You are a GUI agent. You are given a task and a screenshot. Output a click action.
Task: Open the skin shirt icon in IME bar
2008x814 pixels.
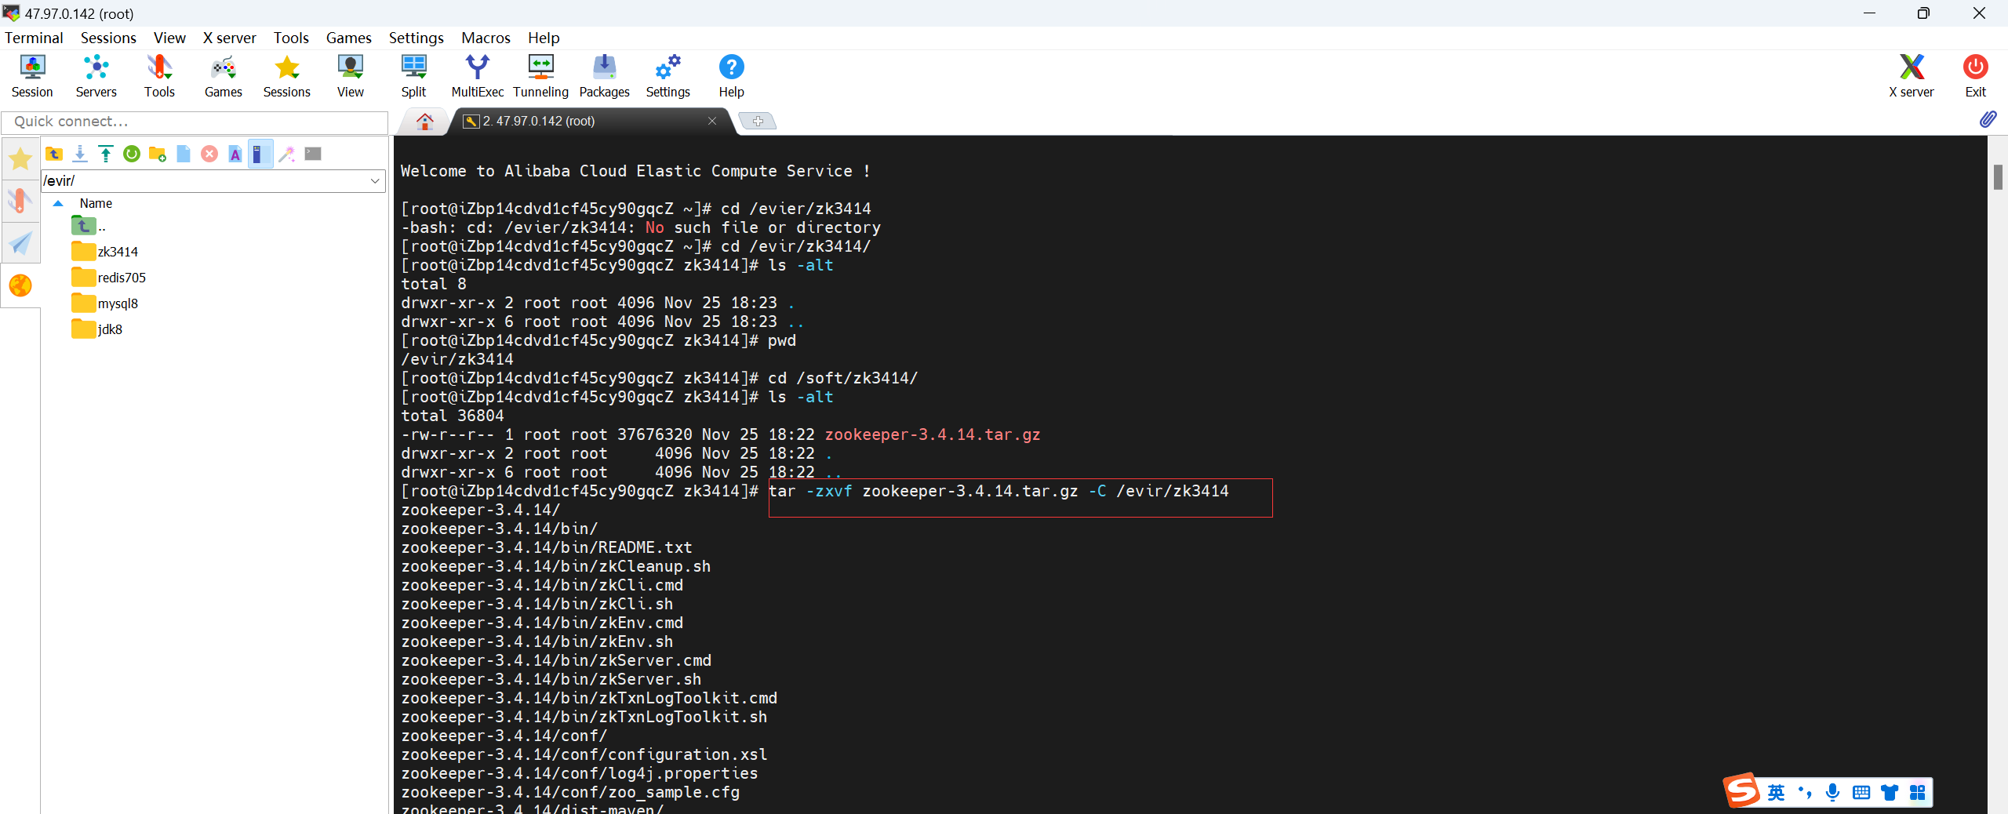(1890, 793)
